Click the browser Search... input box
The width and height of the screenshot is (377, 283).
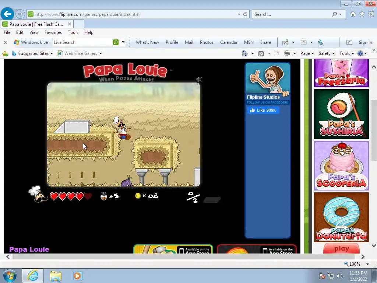[292, 14]
